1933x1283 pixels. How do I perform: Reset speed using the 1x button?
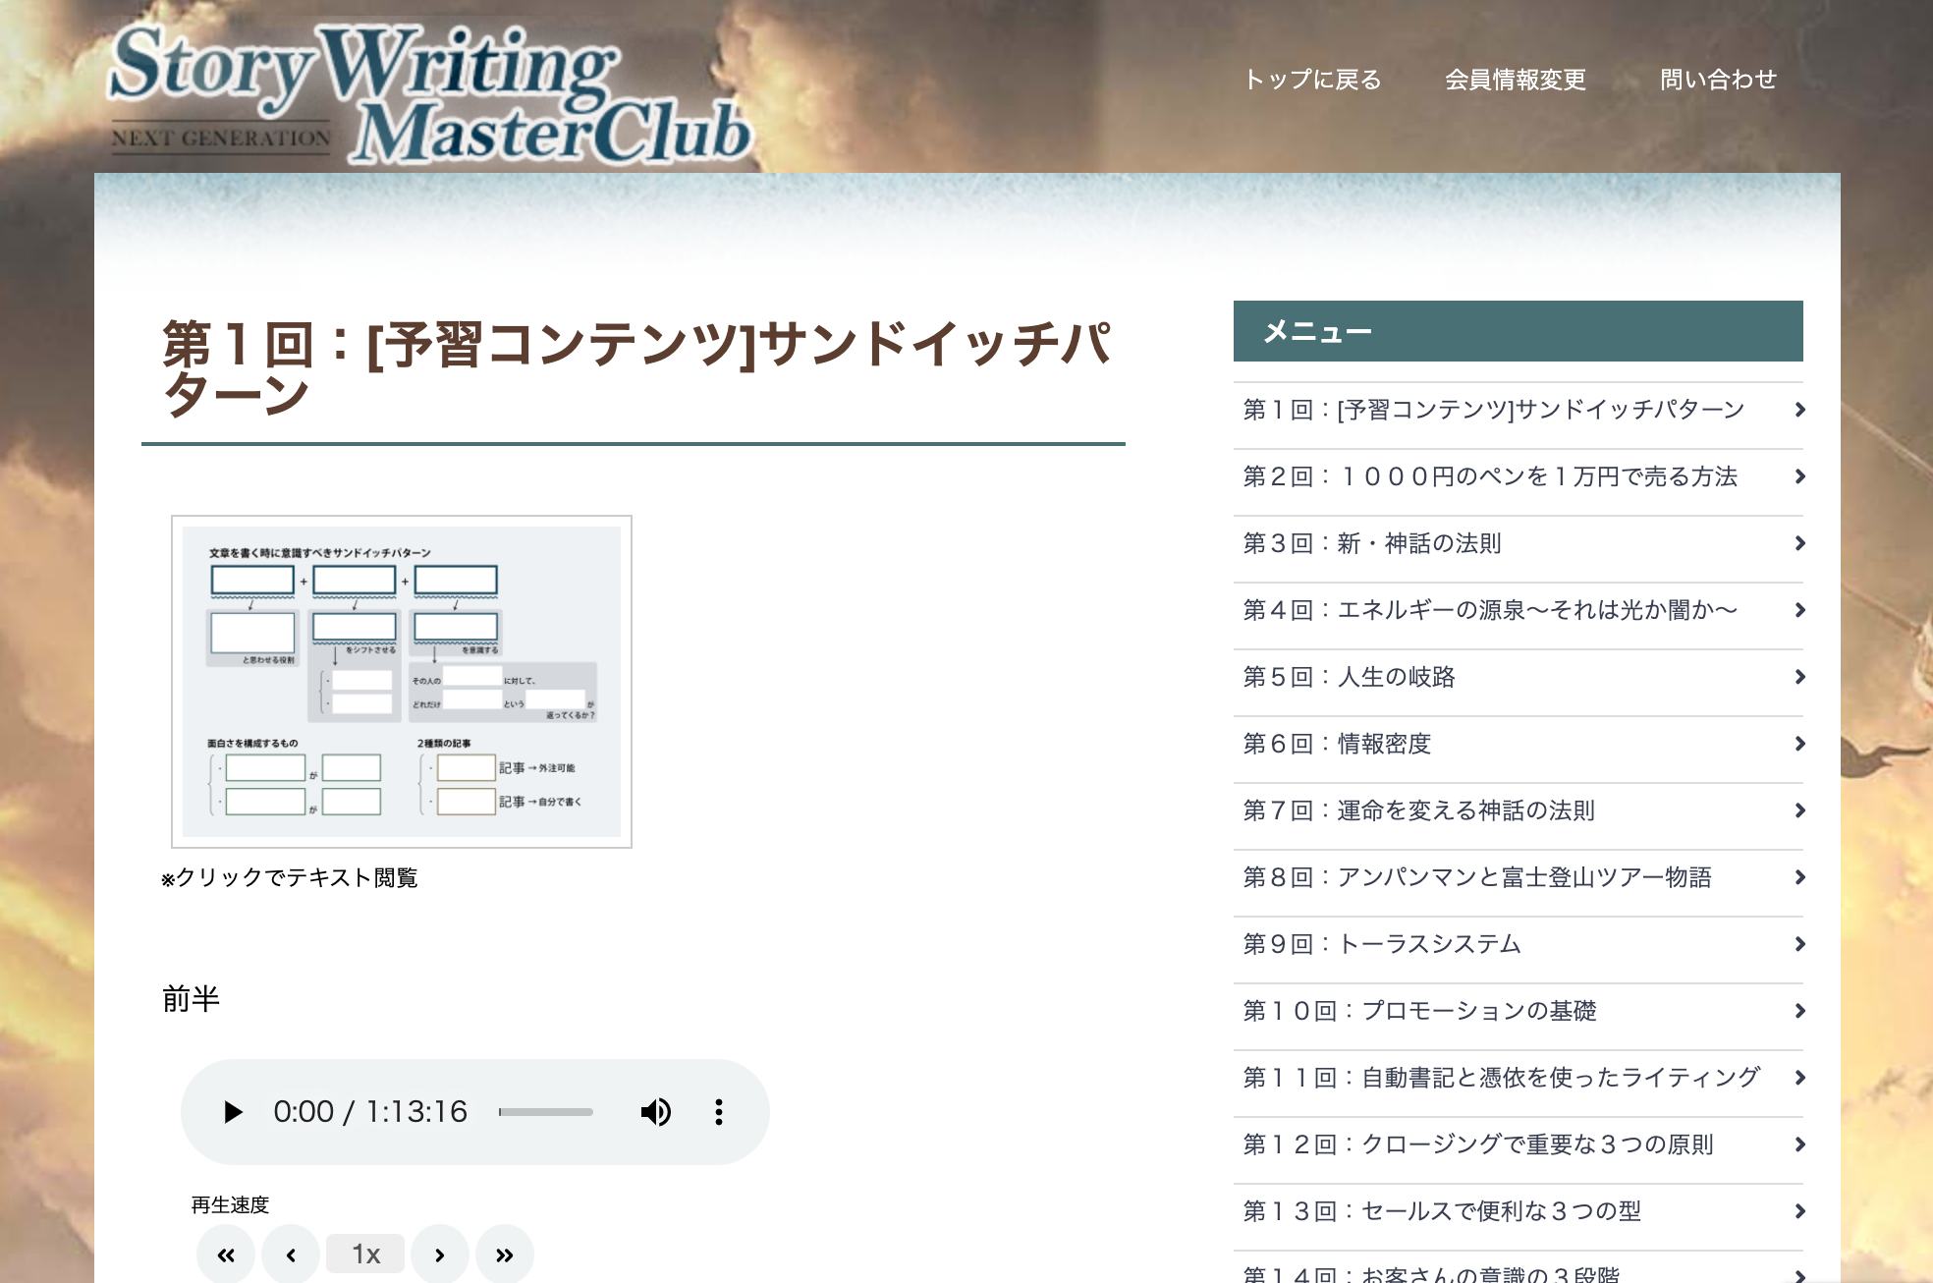pyautogui.click(x=365, y=1254)
